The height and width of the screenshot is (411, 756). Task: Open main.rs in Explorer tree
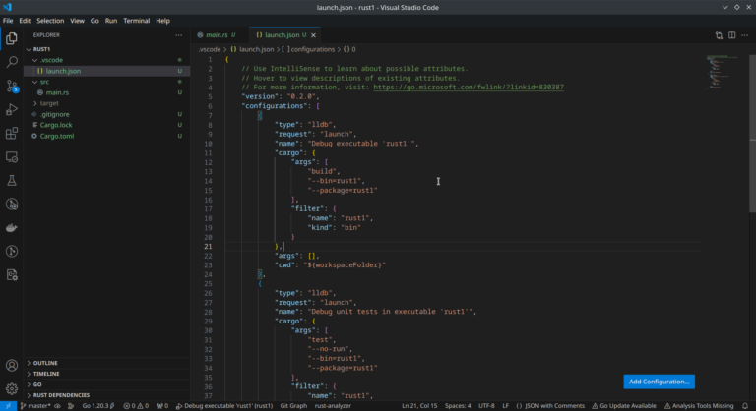click(107, 92)
